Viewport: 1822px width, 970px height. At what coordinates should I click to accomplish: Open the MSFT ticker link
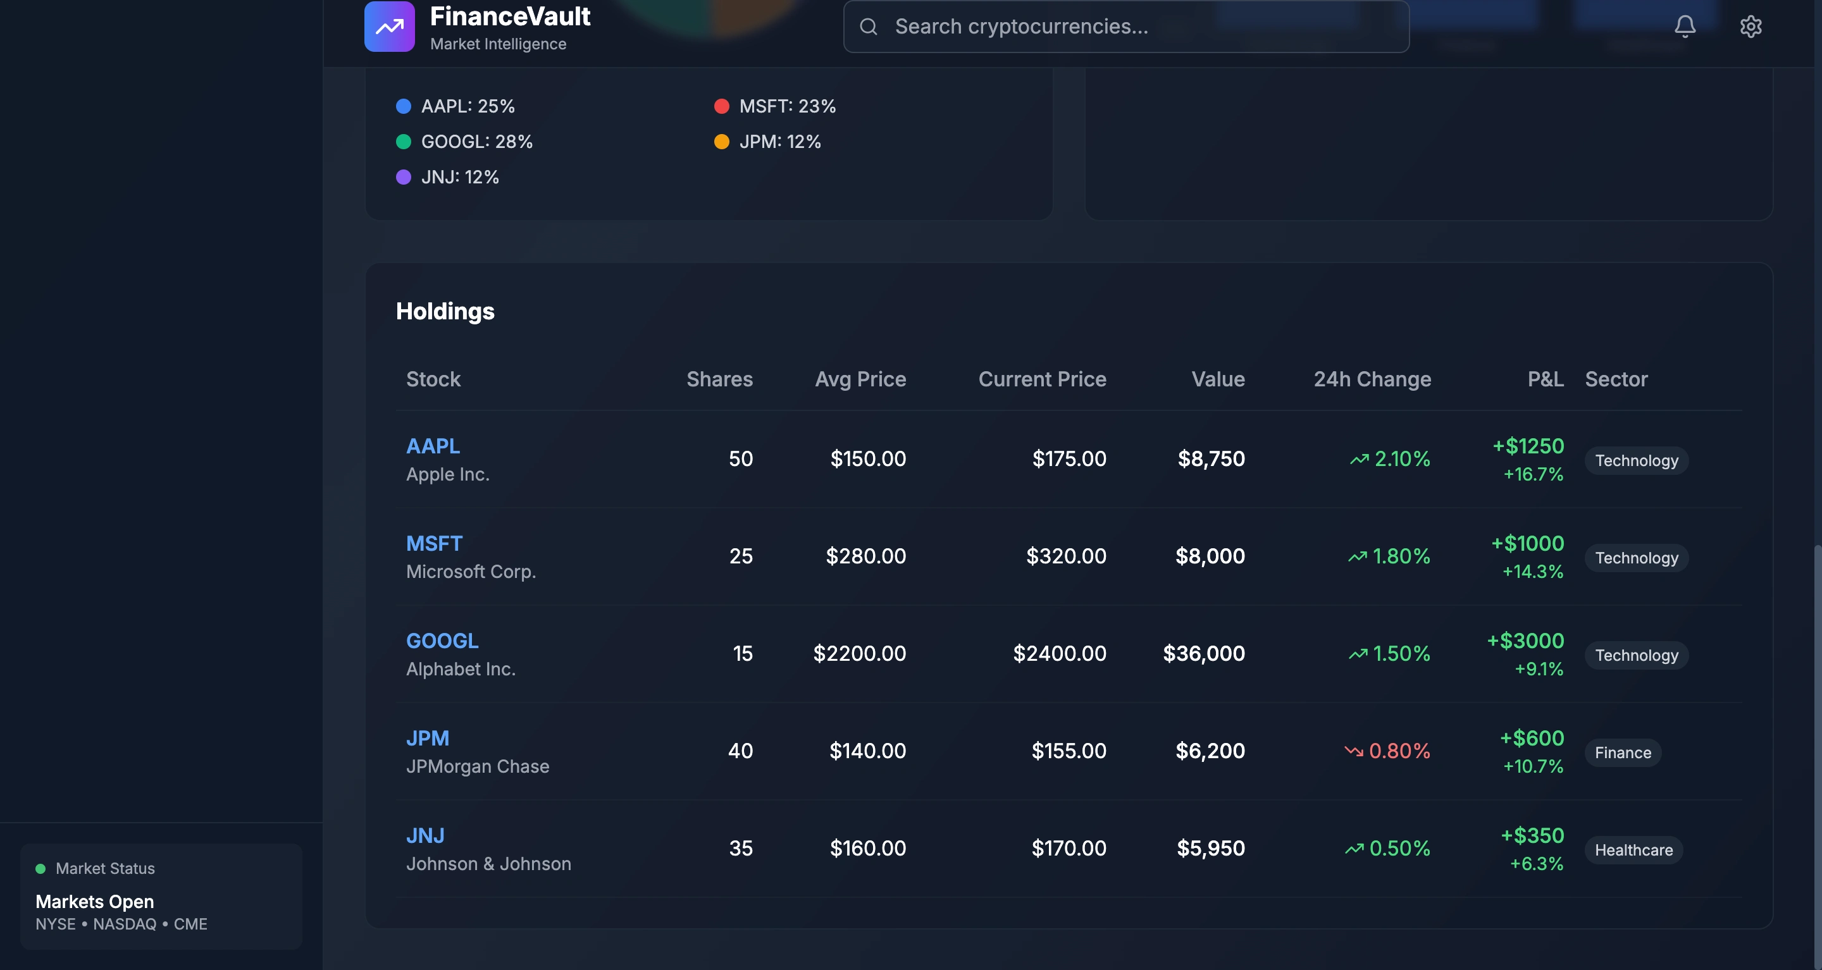point(433,543)
